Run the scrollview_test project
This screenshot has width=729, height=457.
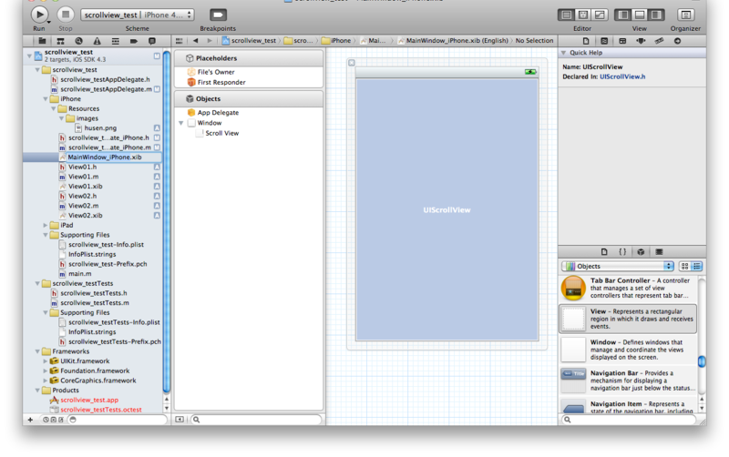tap(39, 15)
